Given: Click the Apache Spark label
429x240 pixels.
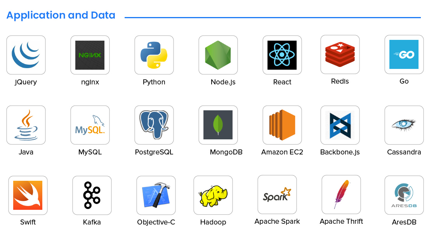Looking at the screenshot, I should click(x=277, y=221).
